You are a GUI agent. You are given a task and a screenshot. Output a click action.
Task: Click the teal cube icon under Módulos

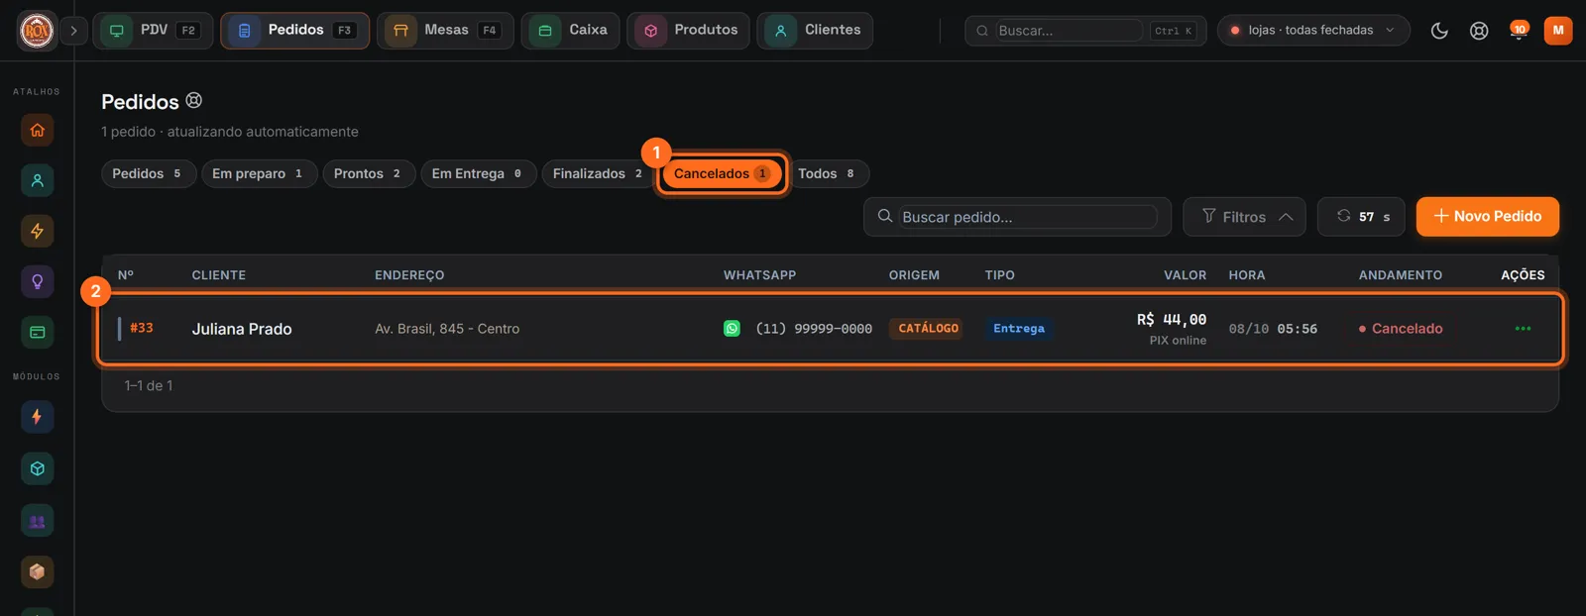coord(38,468)
